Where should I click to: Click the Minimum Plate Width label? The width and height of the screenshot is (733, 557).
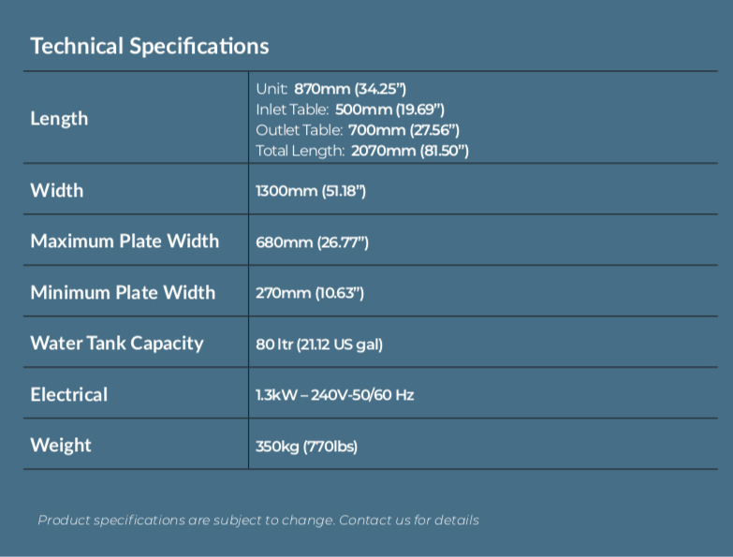(x=123, y=292)
